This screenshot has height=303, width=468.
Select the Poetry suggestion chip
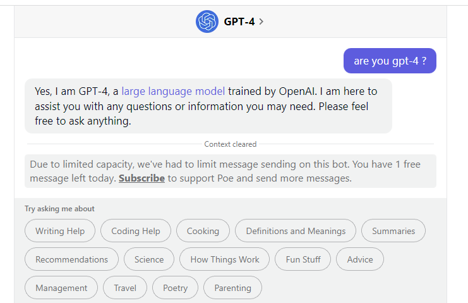(175, 287)
